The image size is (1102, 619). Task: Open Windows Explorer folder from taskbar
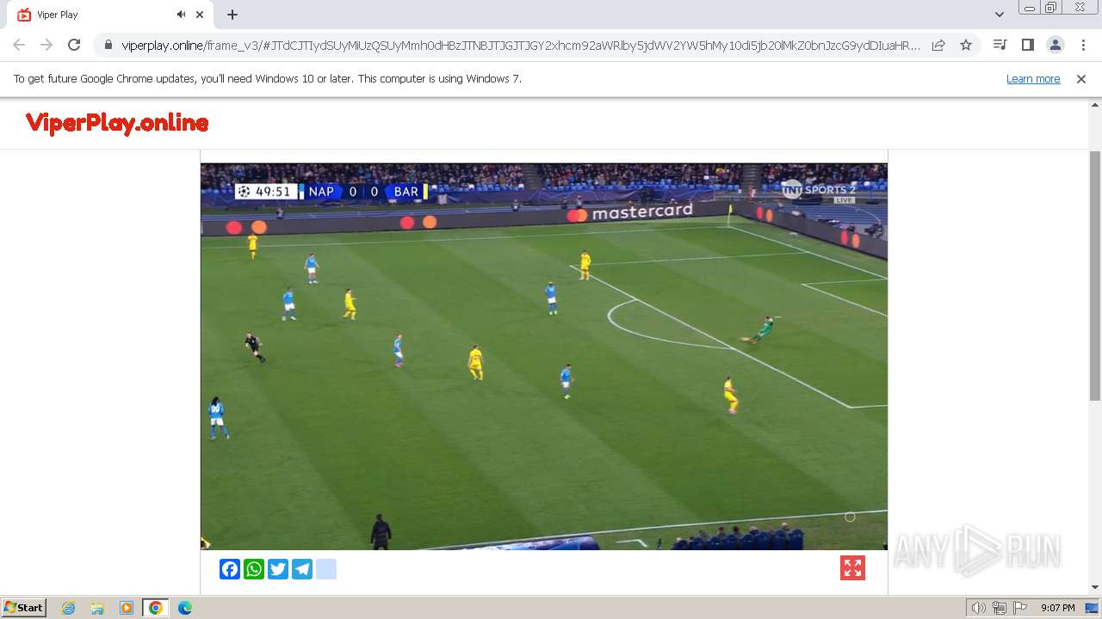[97, 608]
